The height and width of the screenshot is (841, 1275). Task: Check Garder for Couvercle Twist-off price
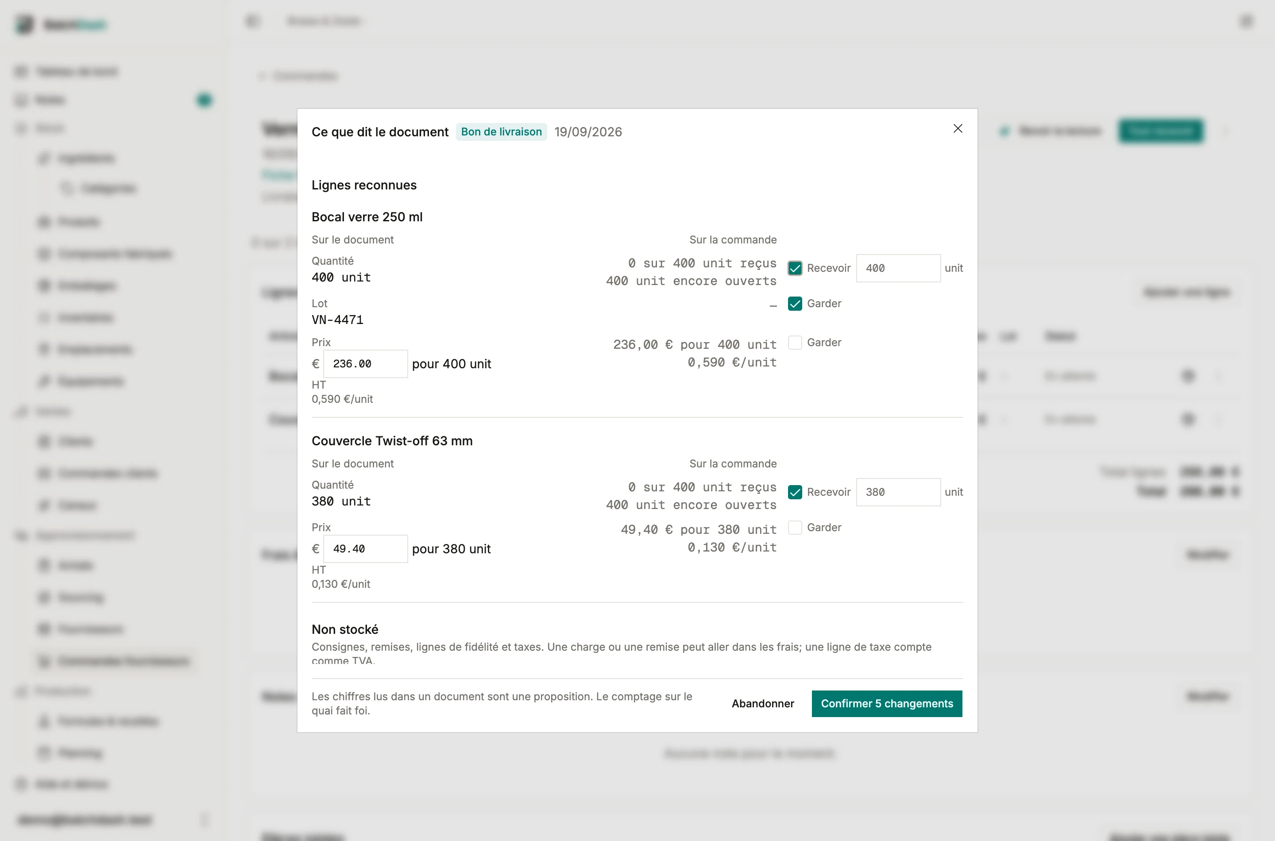[795, 528]
